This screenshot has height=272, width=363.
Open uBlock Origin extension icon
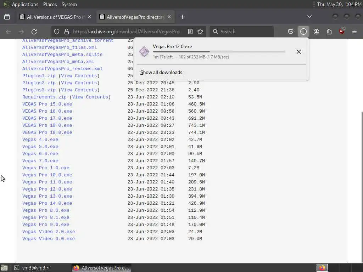[x=342, y=31]
